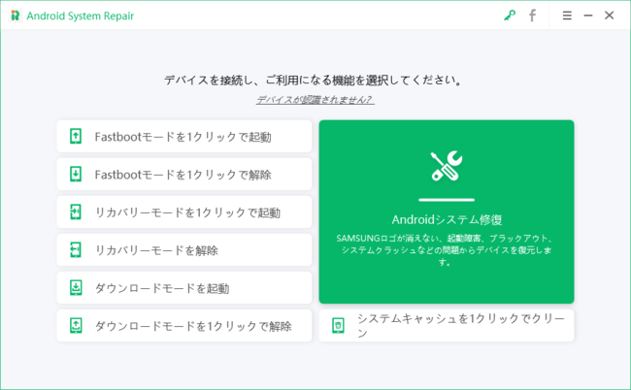Click the system cache clean trash icon

(338, 325)
